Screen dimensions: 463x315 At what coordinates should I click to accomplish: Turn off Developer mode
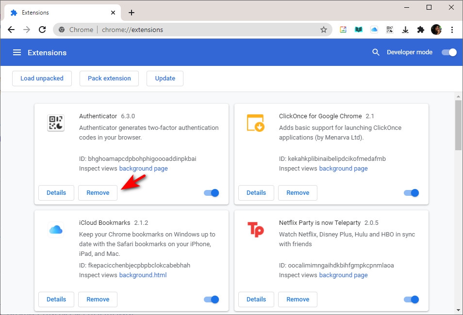(449, 52)
